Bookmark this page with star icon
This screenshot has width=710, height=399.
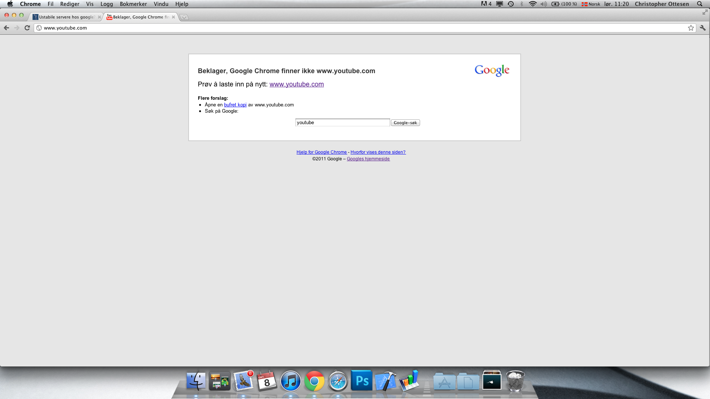tap(691, 28)
